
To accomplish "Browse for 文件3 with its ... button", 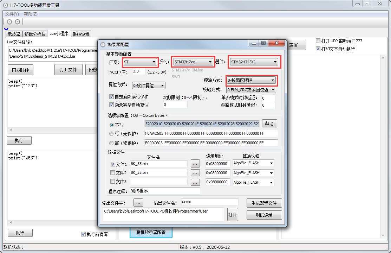I will [195, 182].
